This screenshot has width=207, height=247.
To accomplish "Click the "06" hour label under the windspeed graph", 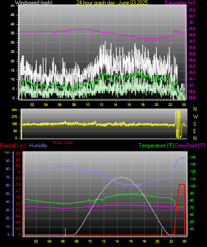I will click(60, 105).
